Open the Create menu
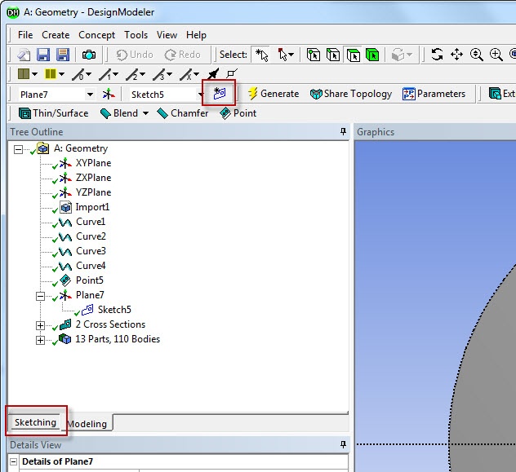This screenshot has height=472, width=516. click(56, 35)
